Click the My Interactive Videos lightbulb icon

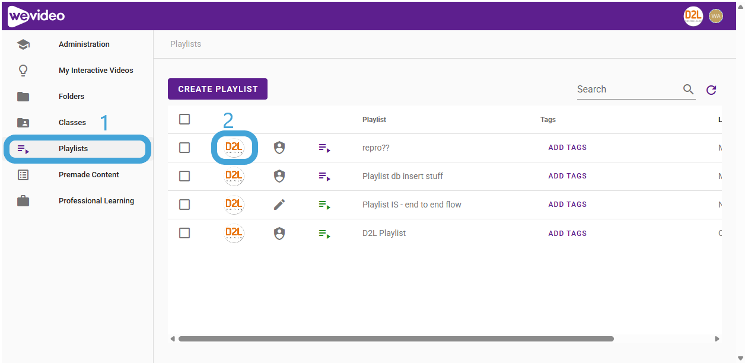click(23, 71)
